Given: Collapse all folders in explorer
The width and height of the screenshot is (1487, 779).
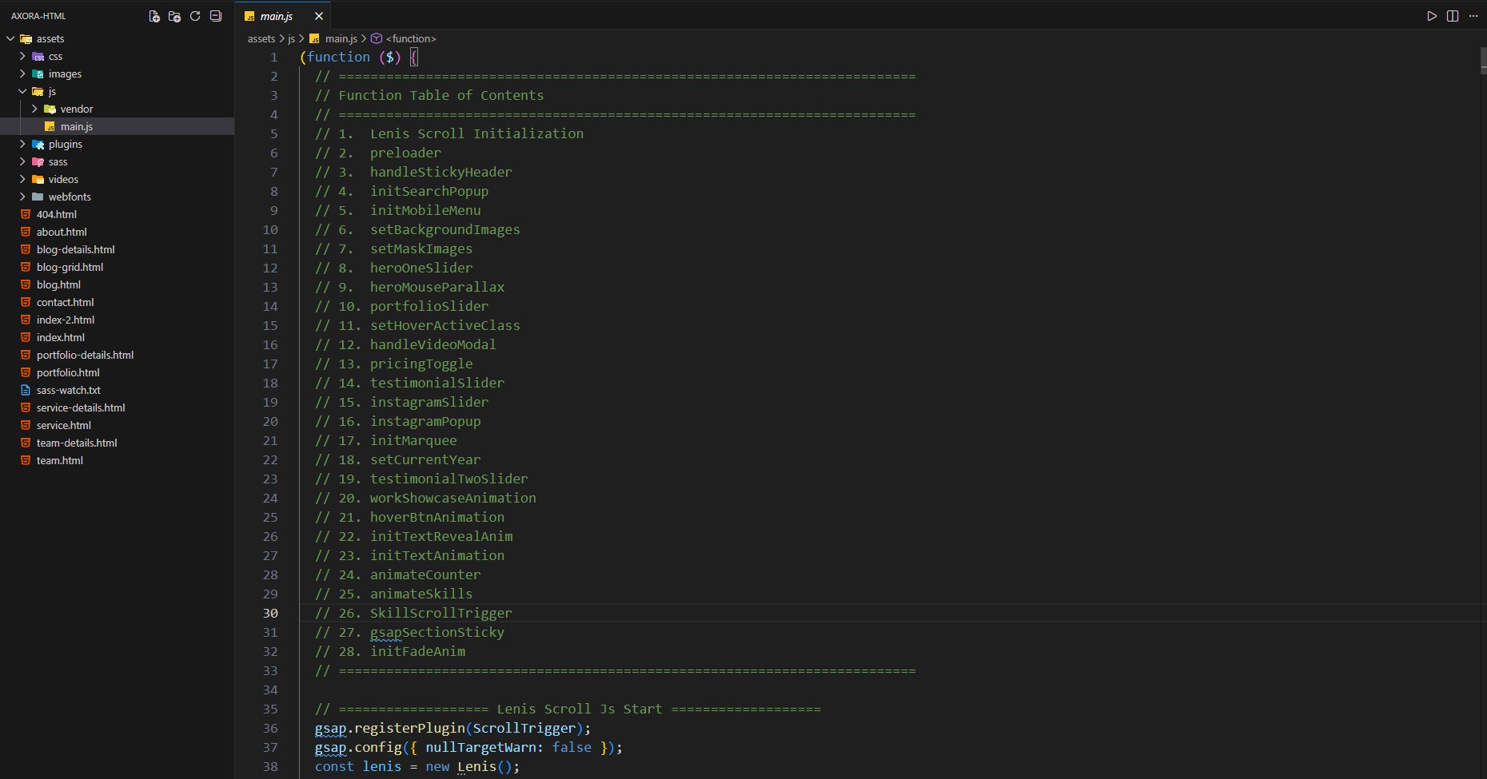Looking at the screenshot, I should tap(215, 16).
